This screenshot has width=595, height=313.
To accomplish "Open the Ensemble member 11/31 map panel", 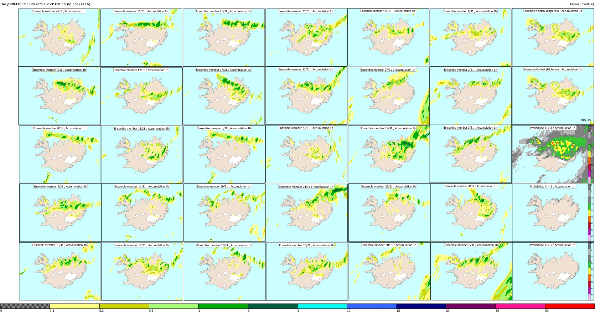I will tap(141, 38).
